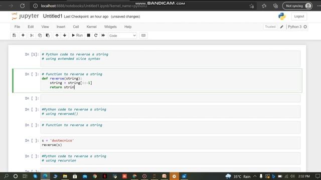Screen dimensions: 321x180
Task: Open the weather 35°C Rain widget
Action: [238, 176]
